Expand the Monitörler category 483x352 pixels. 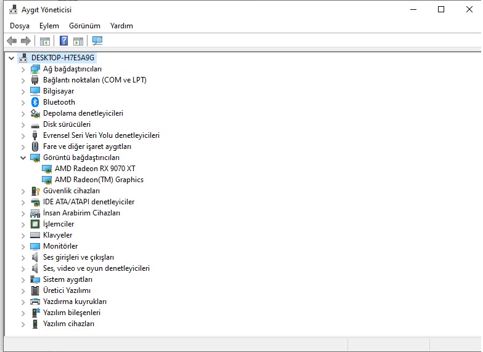[23, 247]
